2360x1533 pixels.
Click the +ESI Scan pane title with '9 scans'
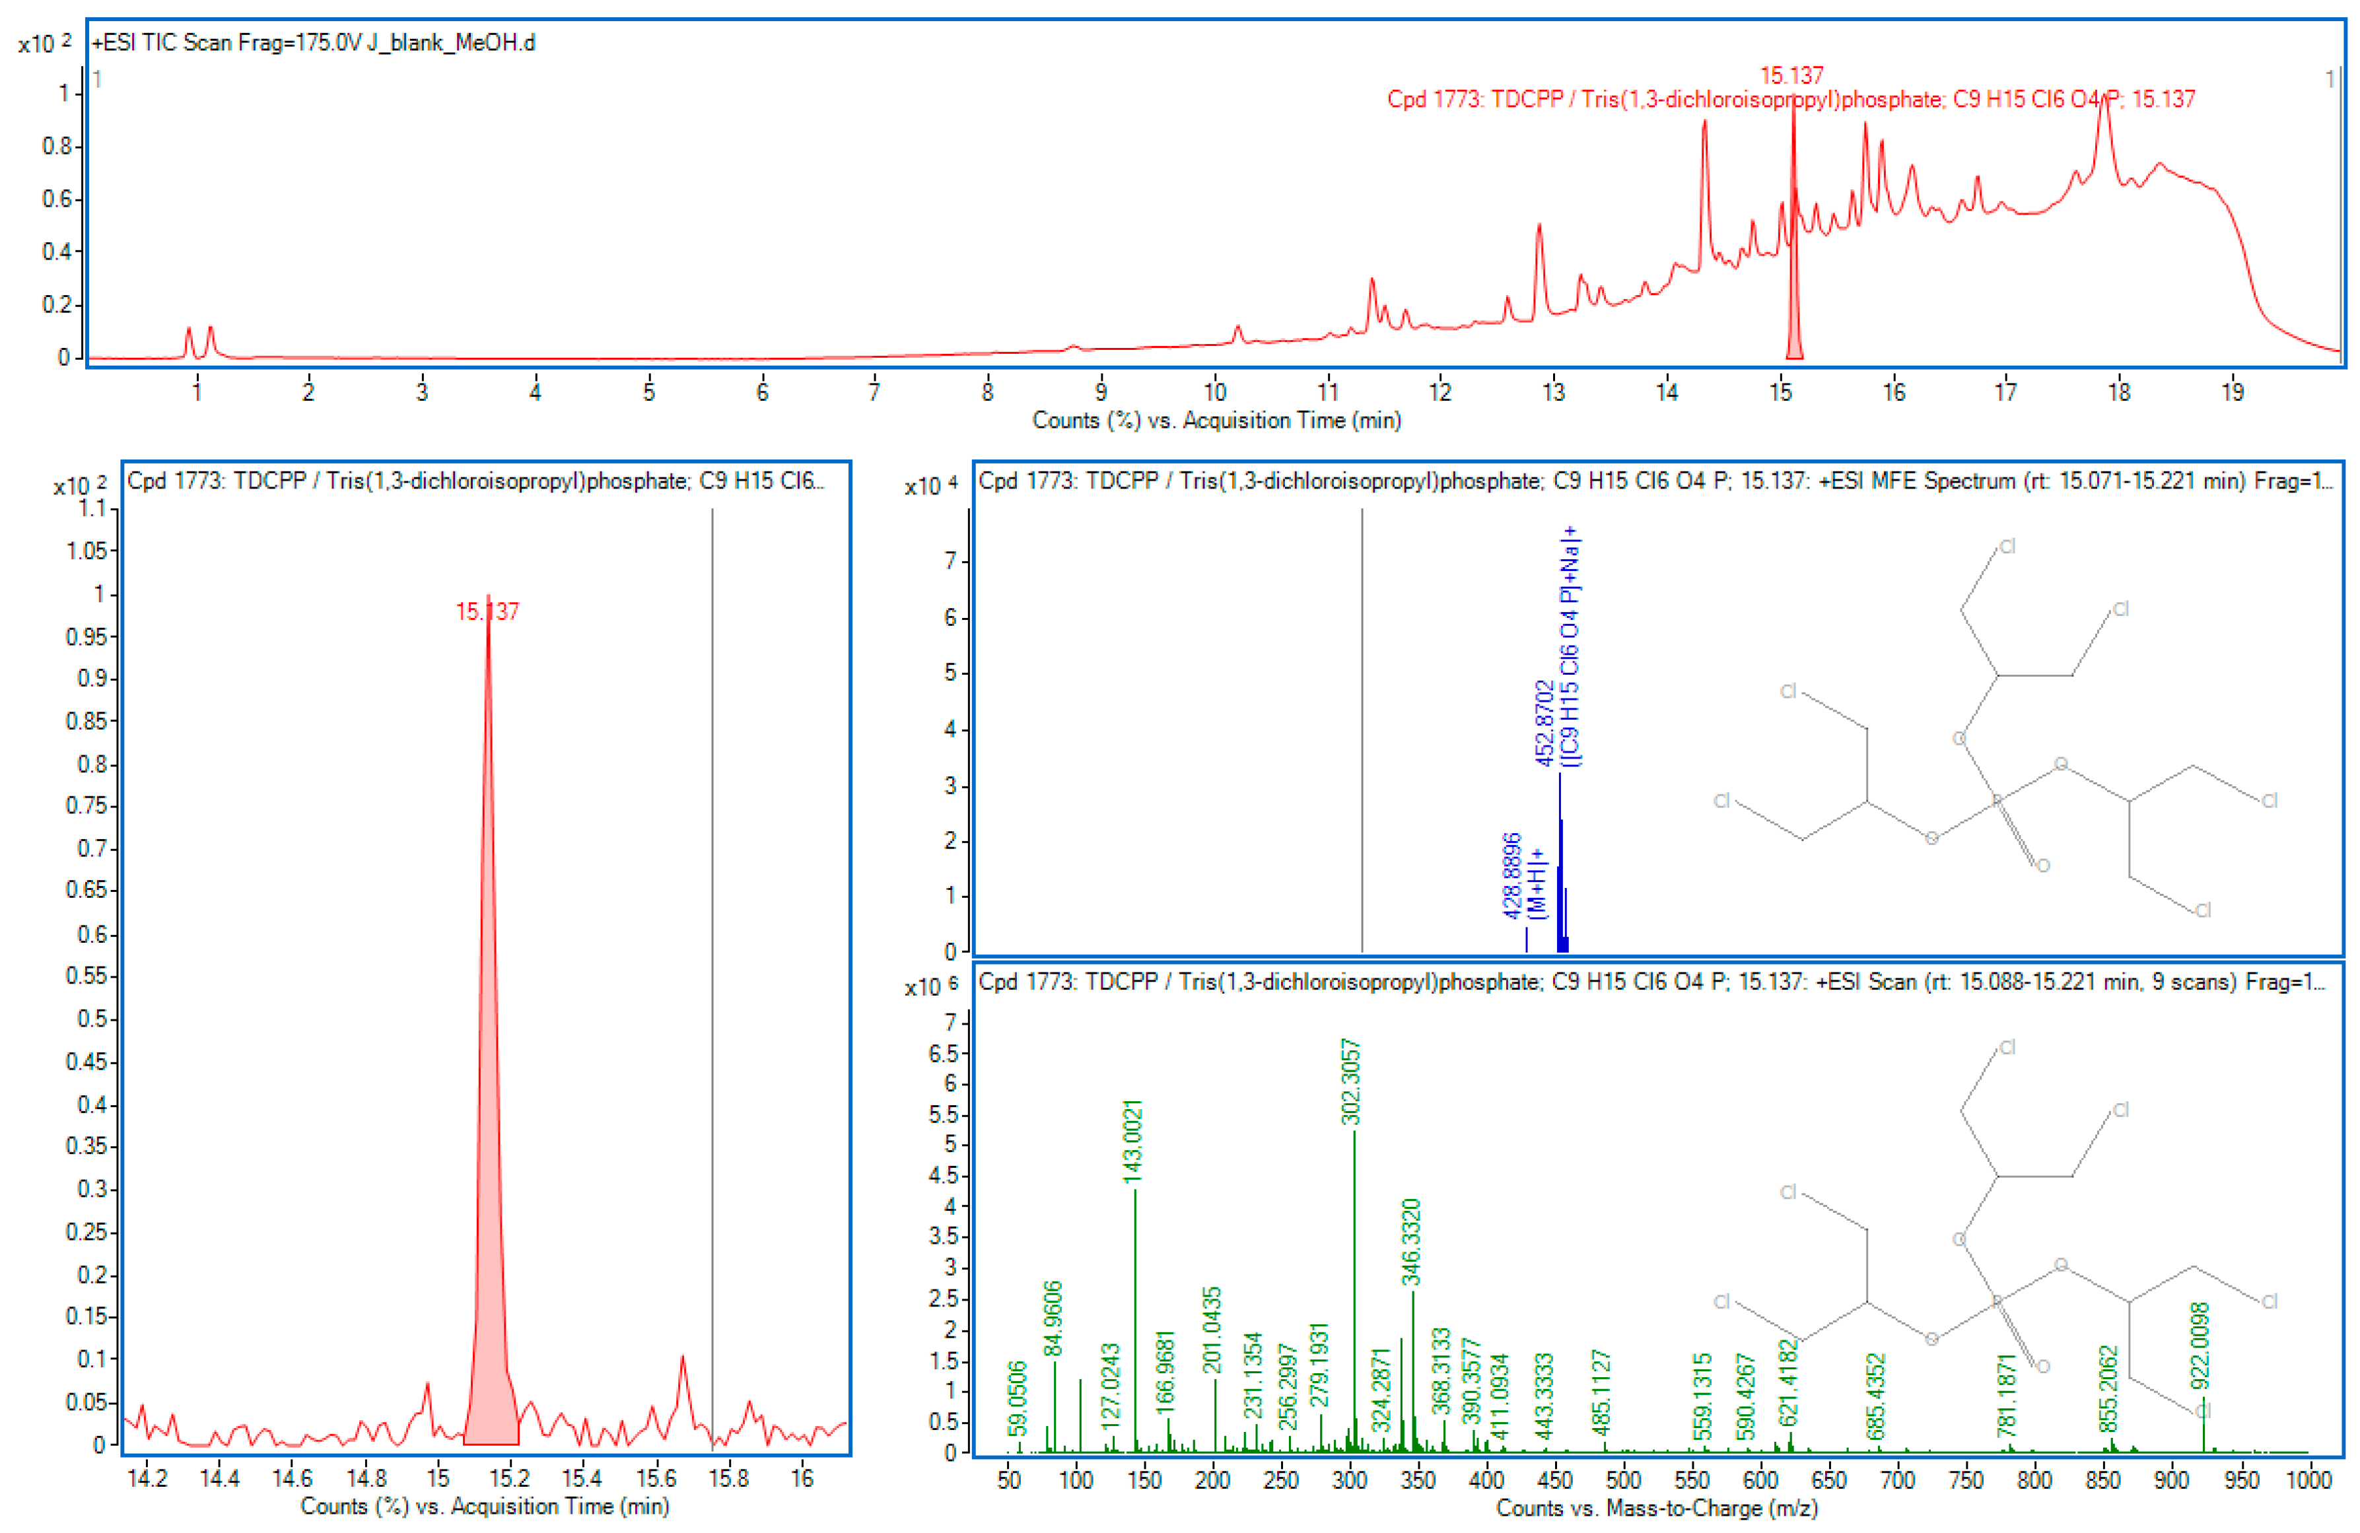point(1651,982)
